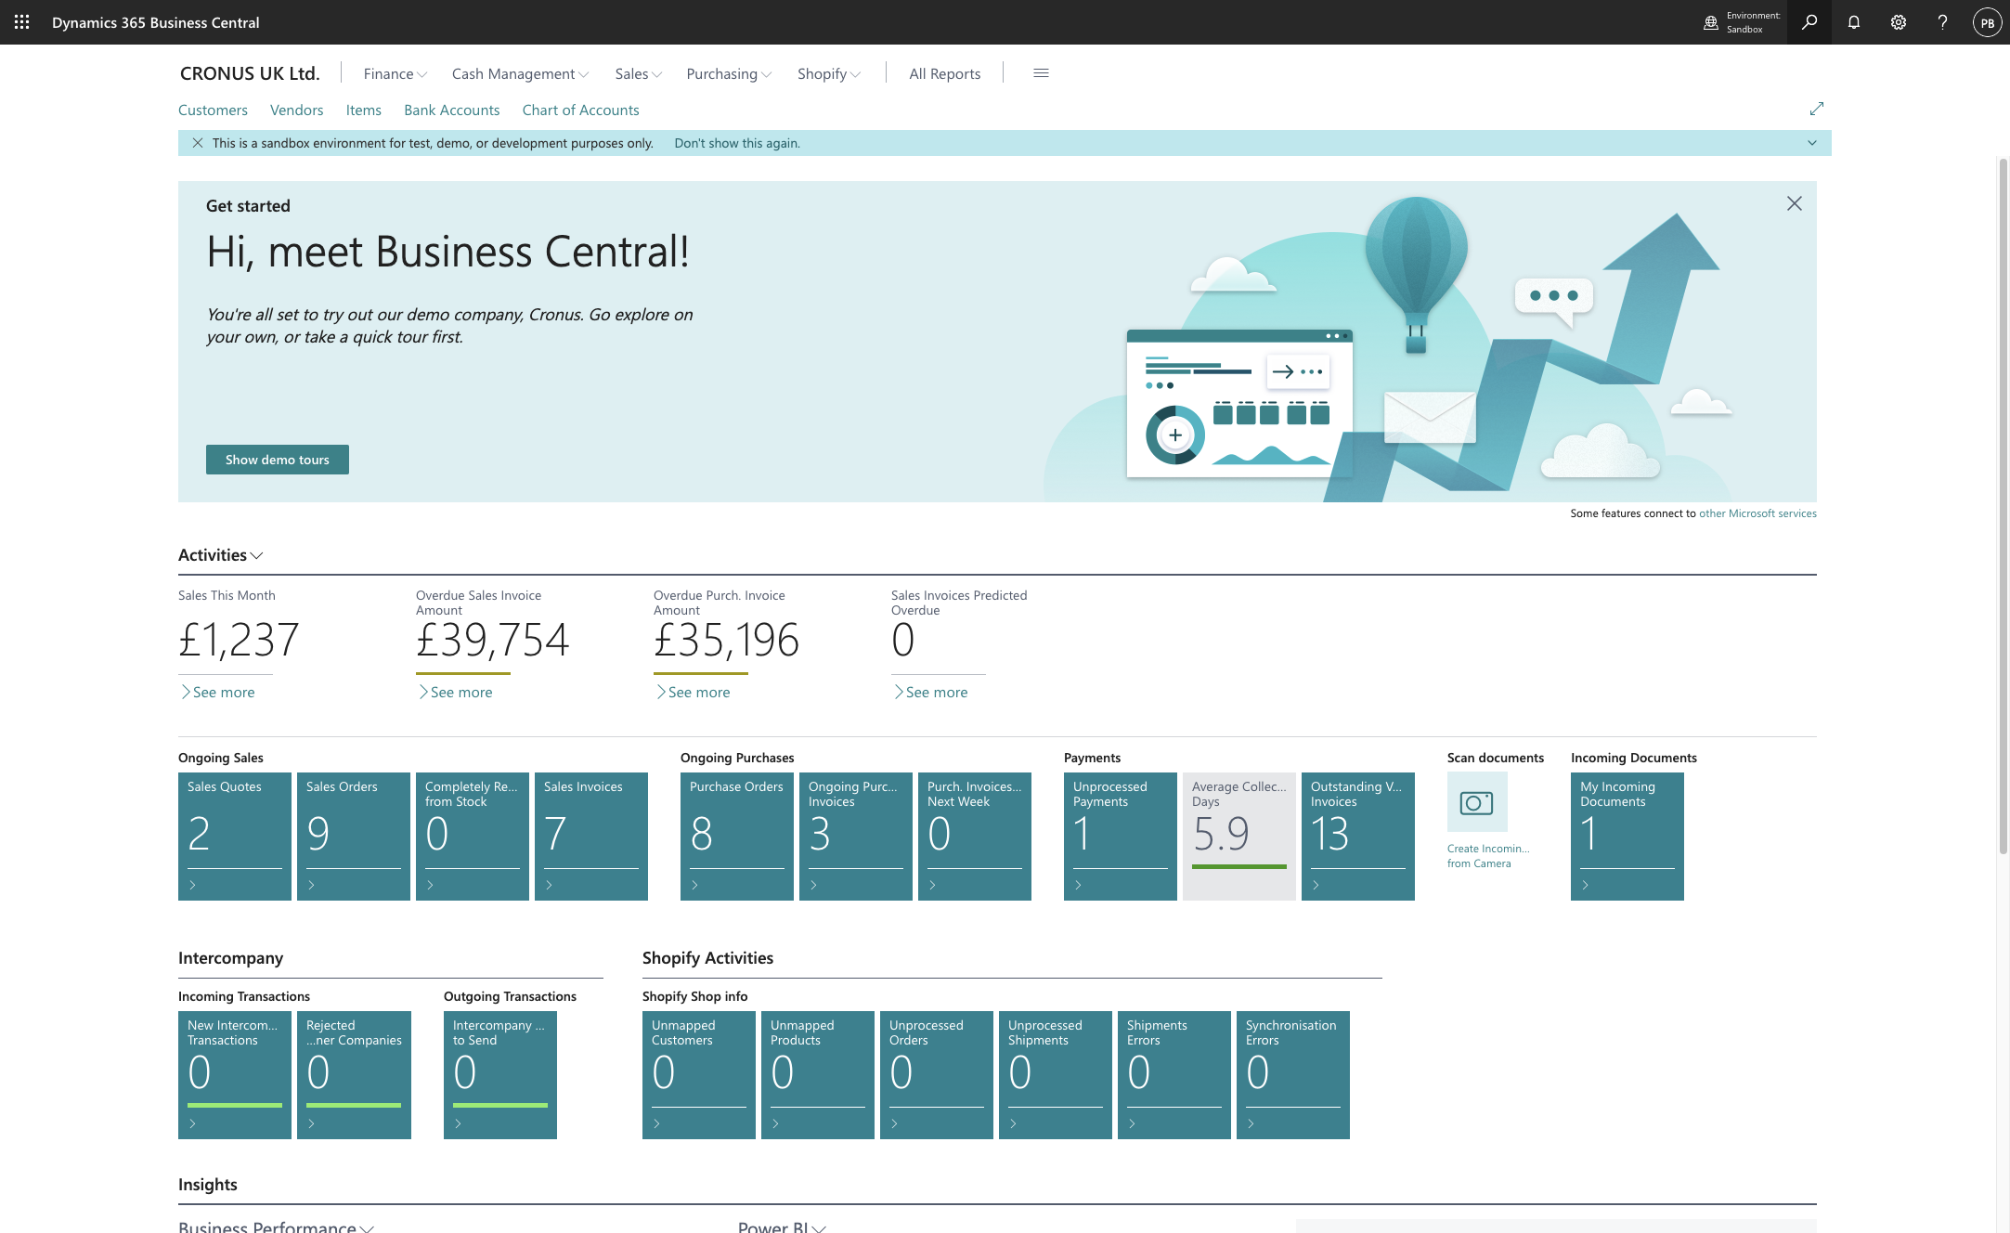The image size is (2010, 1233).
Task: Click the expand page diagonal arrows icon
Action: coord(1817,109)
